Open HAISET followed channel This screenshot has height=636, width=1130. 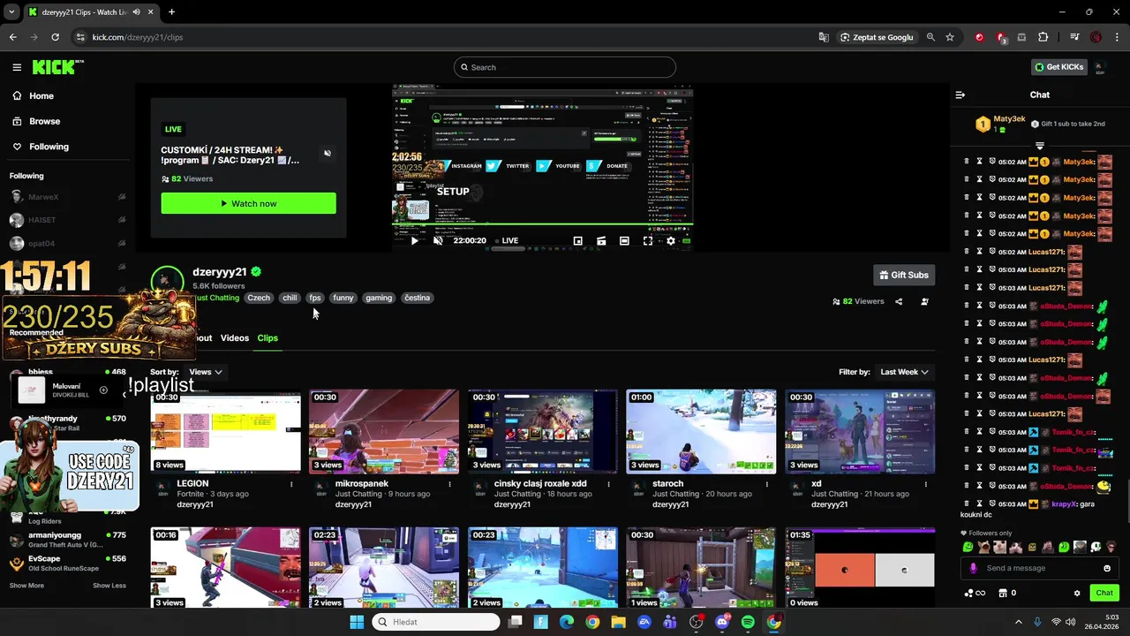tap(67, 220)
